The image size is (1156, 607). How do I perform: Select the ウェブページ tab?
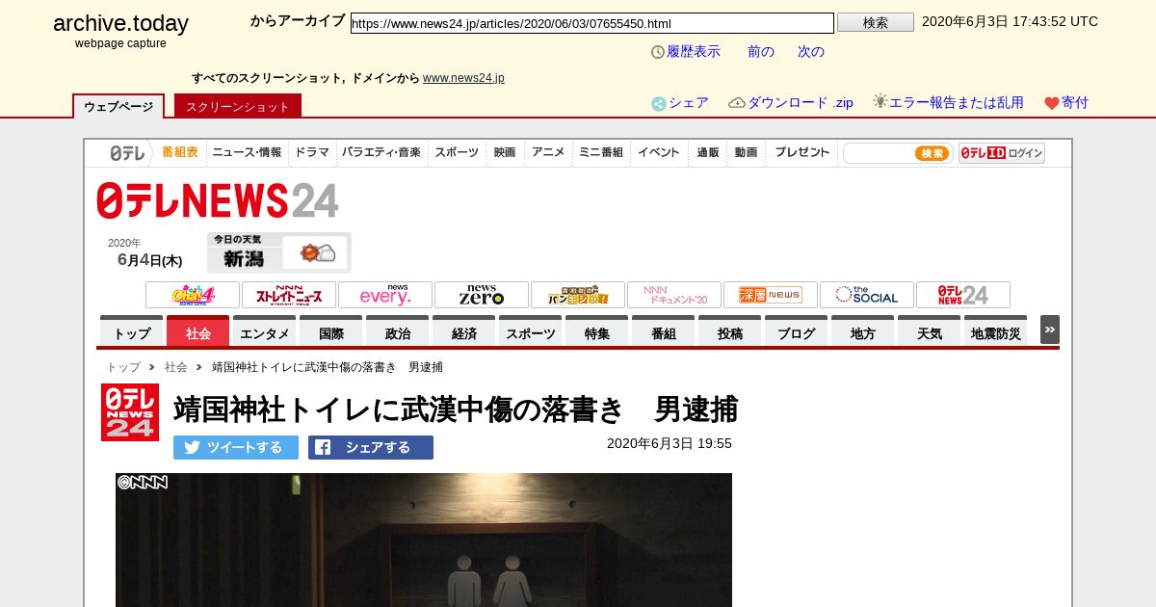point(118,106)
